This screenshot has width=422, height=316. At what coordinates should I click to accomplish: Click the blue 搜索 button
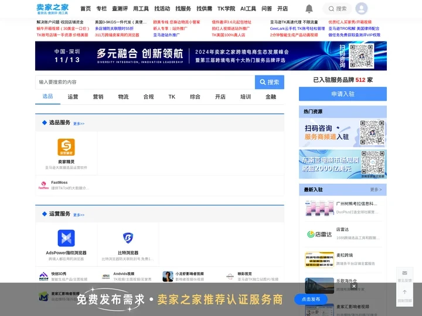pos(270,82)
